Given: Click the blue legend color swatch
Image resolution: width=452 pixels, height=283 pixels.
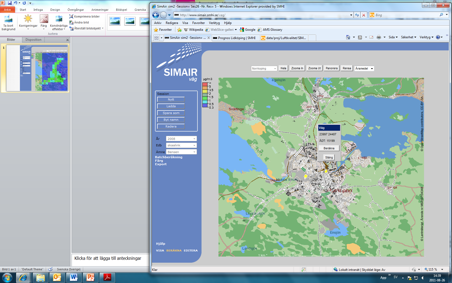Looking at the screenshot, I should pos(205,106).
